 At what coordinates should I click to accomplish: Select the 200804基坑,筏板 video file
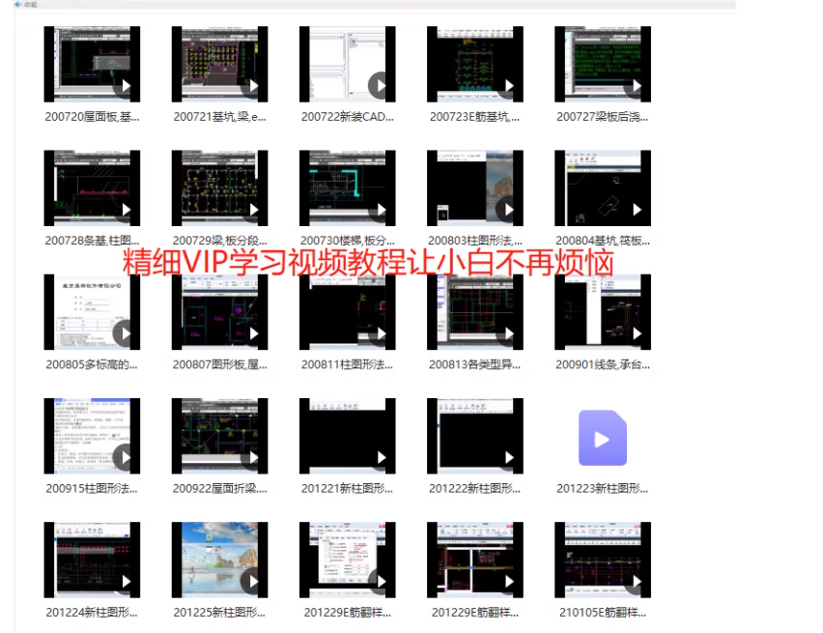pos(602,187)
